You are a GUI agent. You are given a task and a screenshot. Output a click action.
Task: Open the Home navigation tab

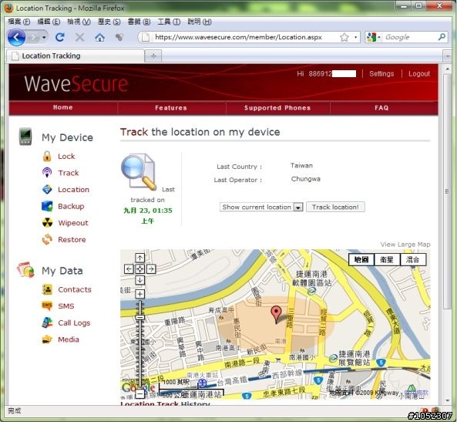click(x=63, y=107)
